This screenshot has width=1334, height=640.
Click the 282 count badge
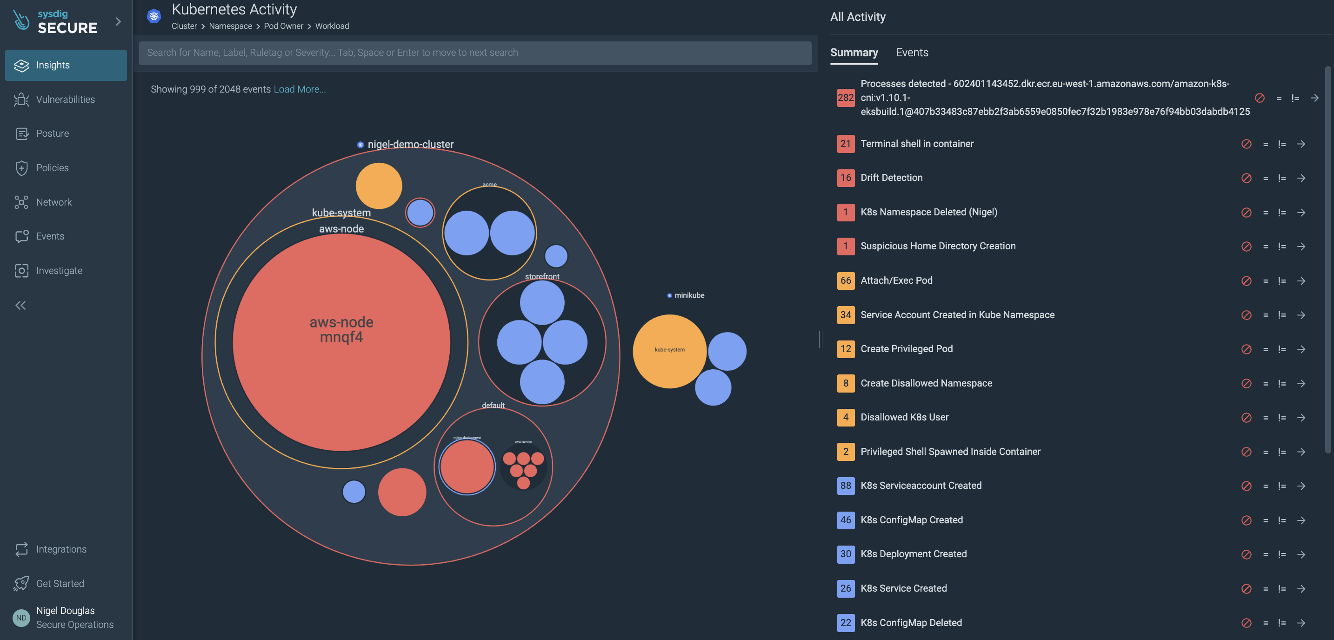coord(846,97)
